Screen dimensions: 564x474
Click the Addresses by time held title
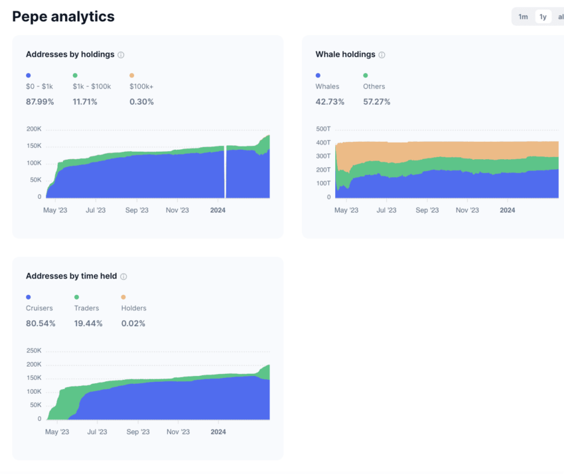[x=71, y=276]
